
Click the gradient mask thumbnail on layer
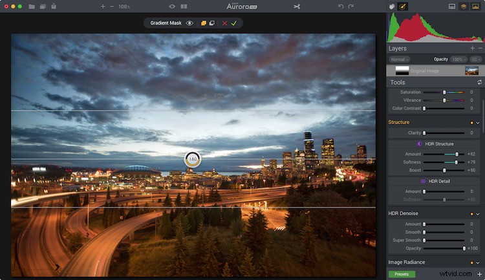tap(402, 71)
